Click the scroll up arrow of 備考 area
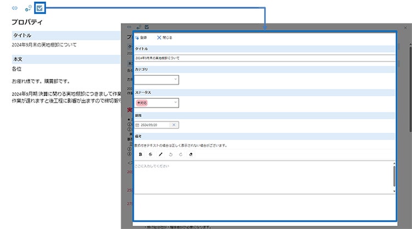The image size is (412, 229). click(394, 163)
